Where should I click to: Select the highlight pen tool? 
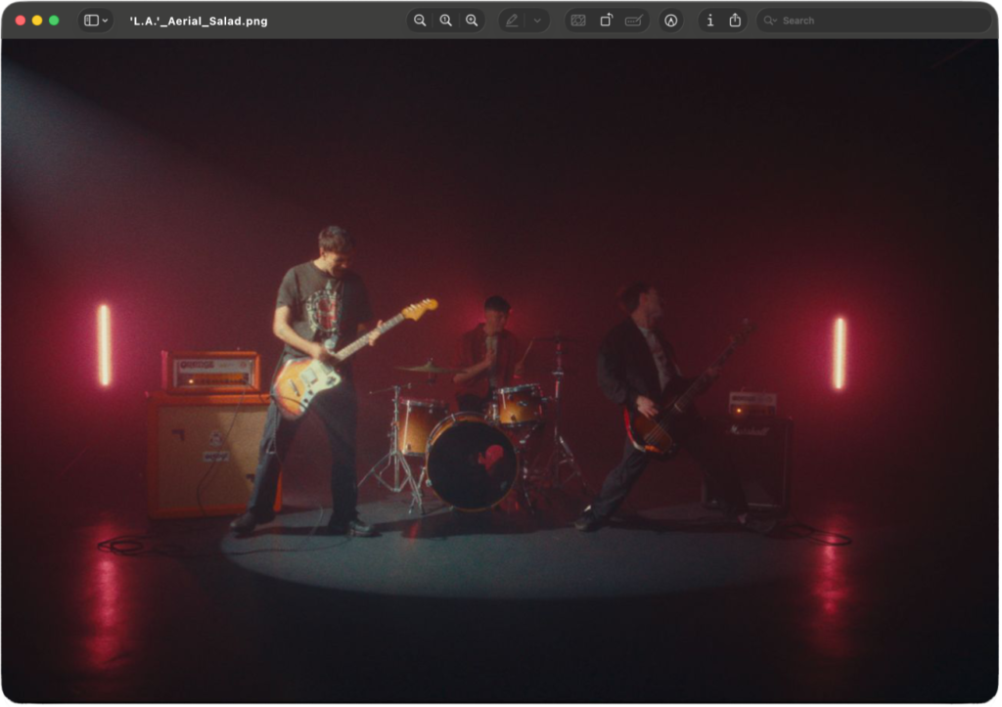coord(512,21)
